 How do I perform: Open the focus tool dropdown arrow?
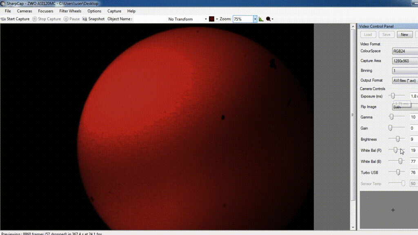(272, 19)
